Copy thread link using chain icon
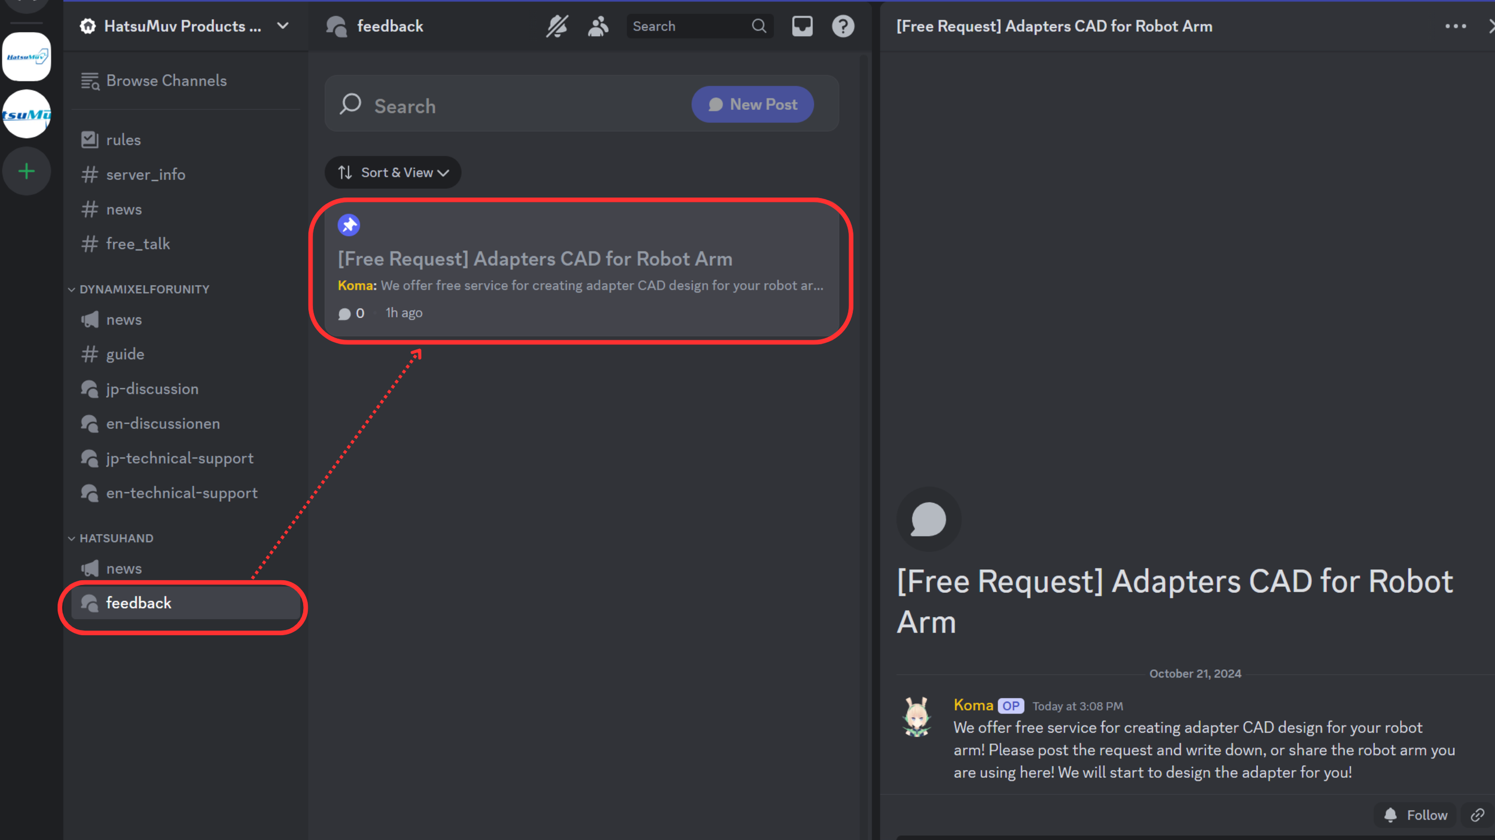 [x=1477, y=815]
